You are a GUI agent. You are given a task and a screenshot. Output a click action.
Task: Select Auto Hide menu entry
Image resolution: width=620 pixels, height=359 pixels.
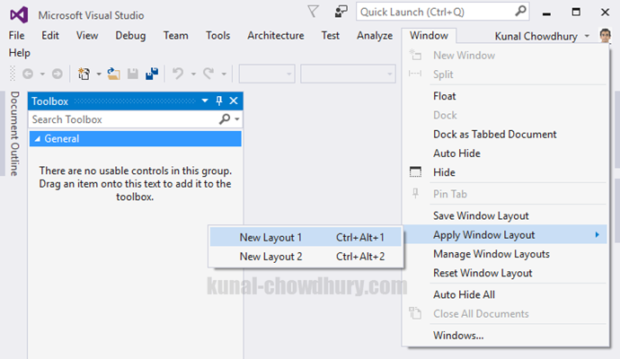[506, 153]
